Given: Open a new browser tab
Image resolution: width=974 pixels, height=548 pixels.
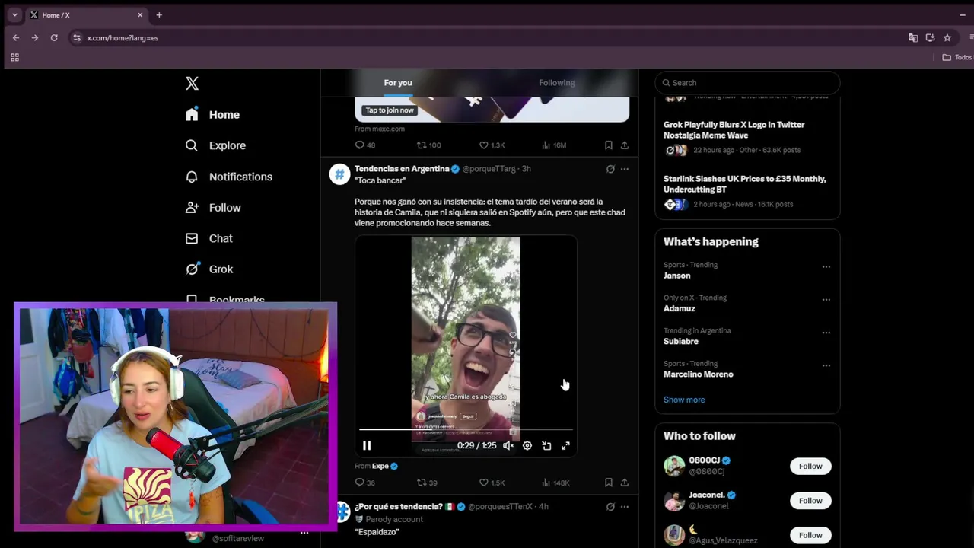Looking at the screenshot, I should 159,15.
